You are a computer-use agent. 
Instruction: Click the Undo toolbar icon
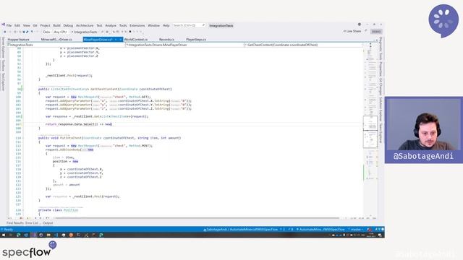point(32,32)
